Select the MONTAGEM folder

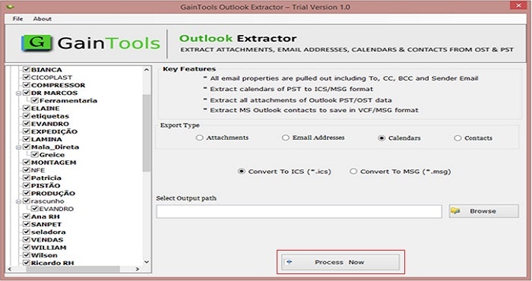coord(54,163)
